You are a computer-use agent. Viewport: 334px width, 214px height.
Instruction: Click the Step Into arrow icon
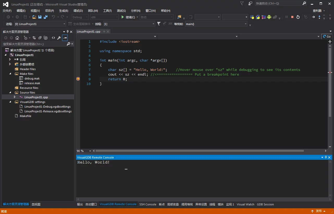coord(319,17)
